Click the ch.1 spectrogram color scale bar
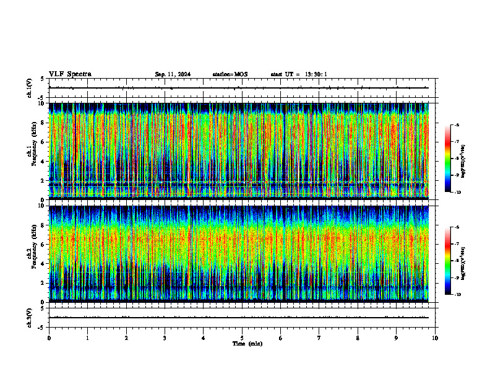The width and height of the screenshot is (490, 379). (447, 159)
